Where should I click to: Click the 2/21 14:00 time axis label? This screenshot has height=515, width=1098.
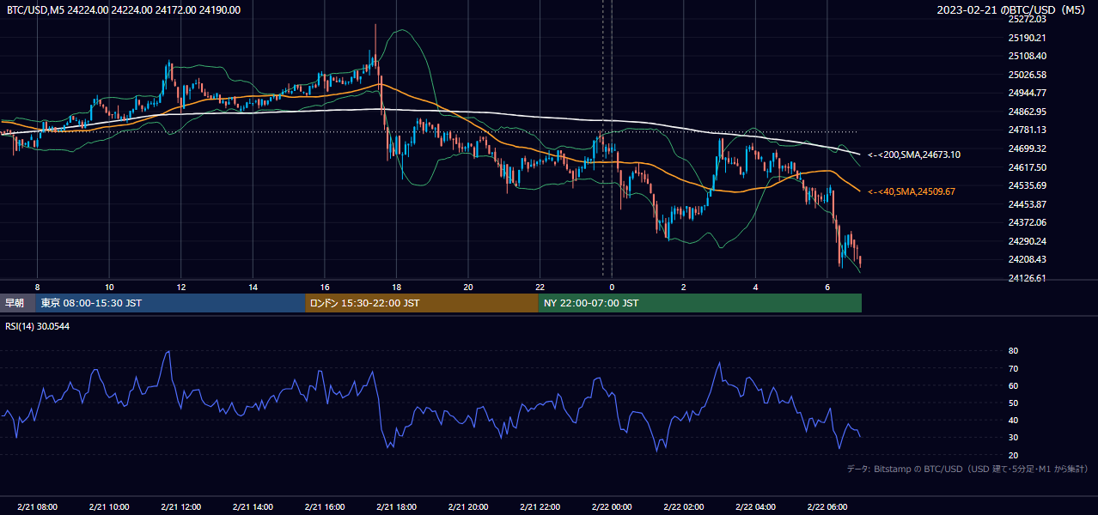point(253,507)
